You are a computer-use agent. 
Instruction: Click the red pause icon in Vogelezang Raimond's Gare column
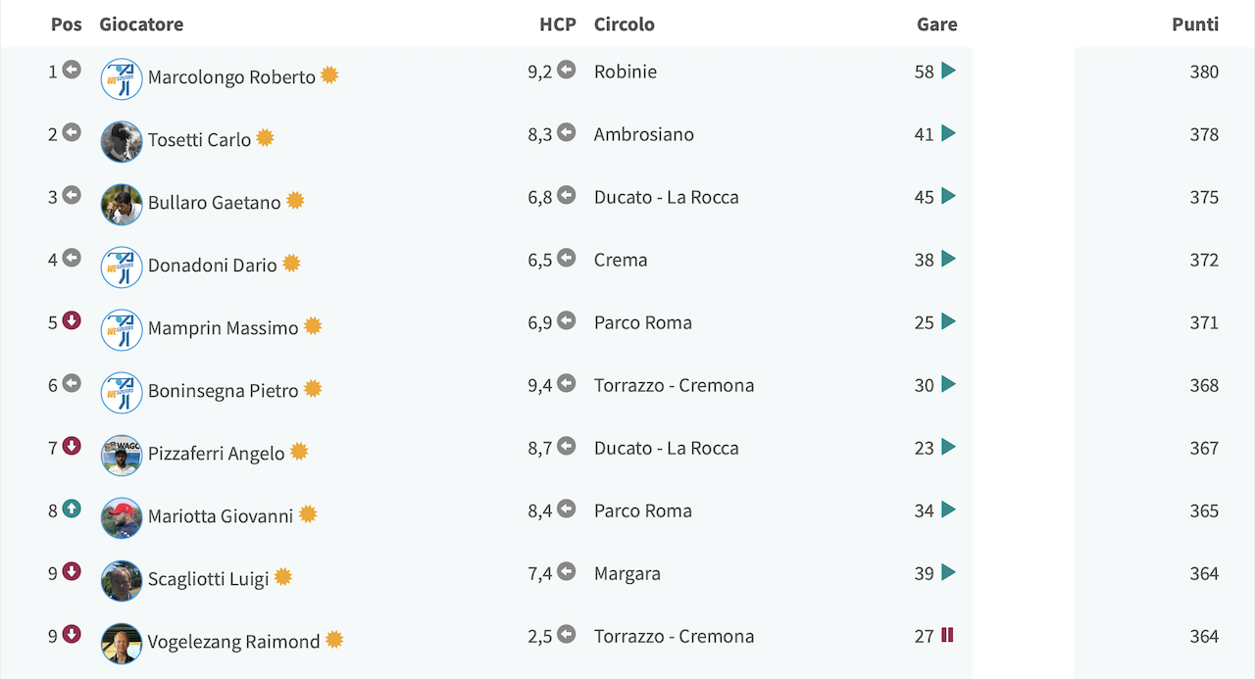[947, 635]
